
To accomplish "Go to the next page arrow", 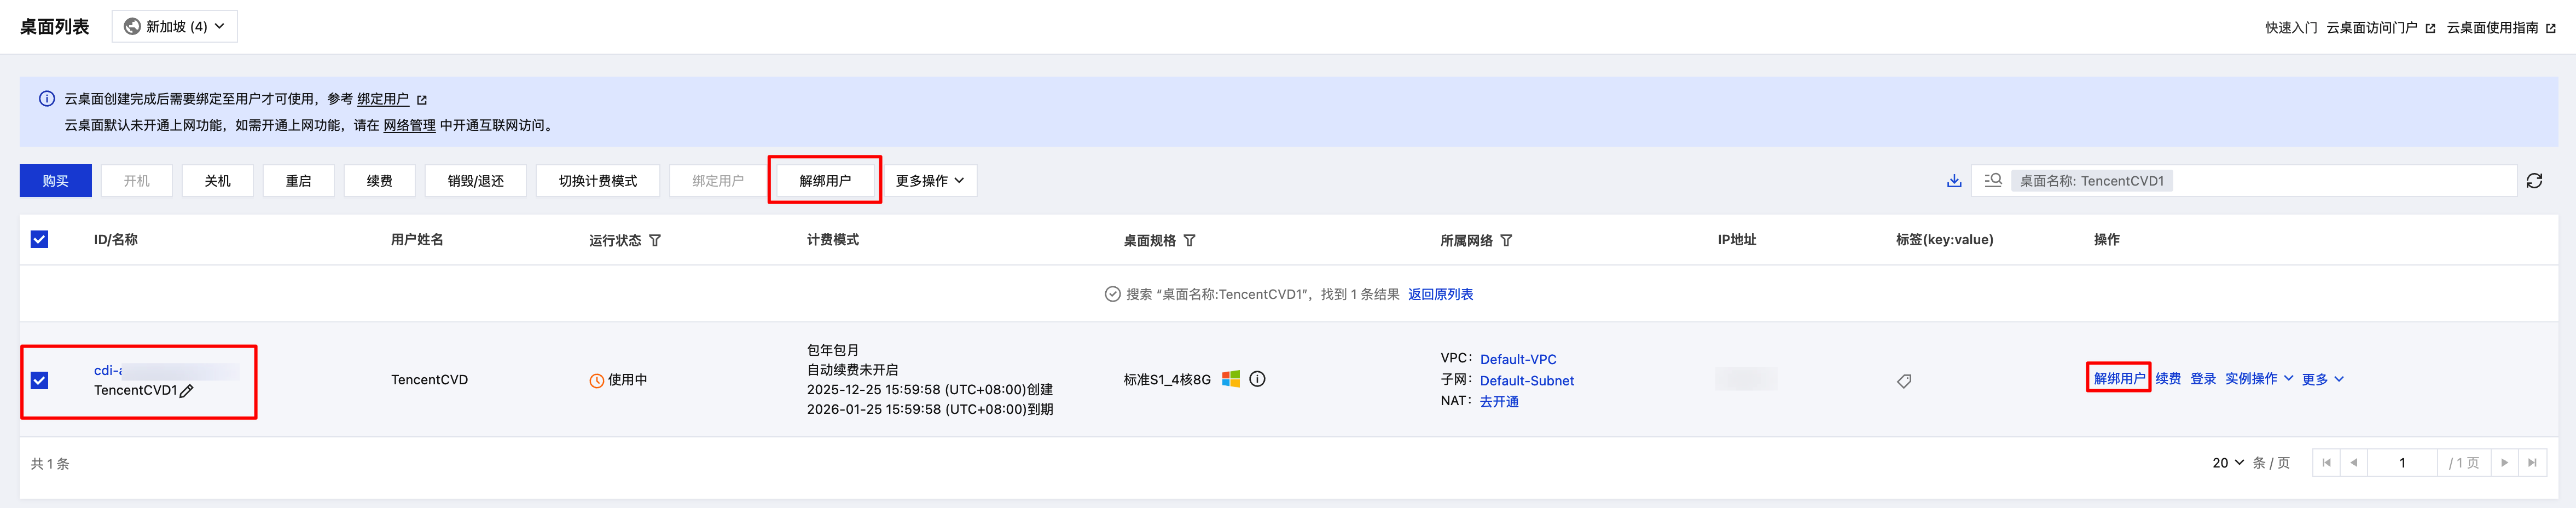I will coord(2504,463).
